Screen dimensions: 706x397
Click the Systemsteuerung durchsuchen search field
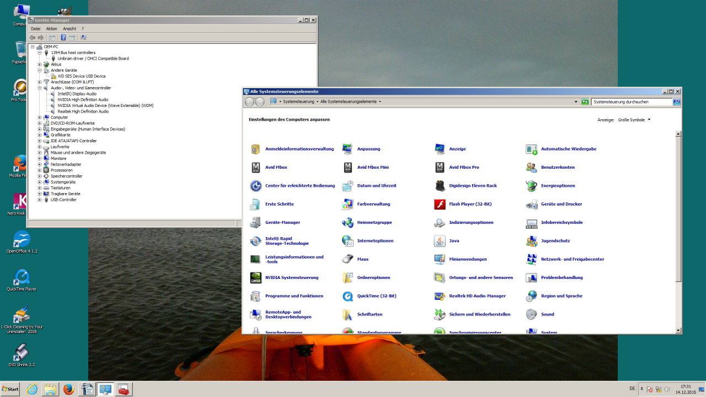tap(632, 101)
